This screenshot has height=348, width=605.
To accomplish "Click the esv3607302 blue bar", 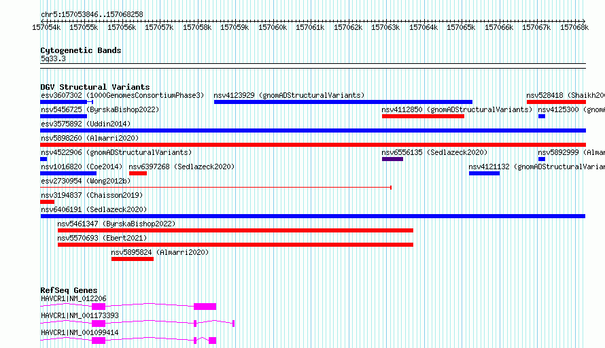I will [x=64, y=102].
